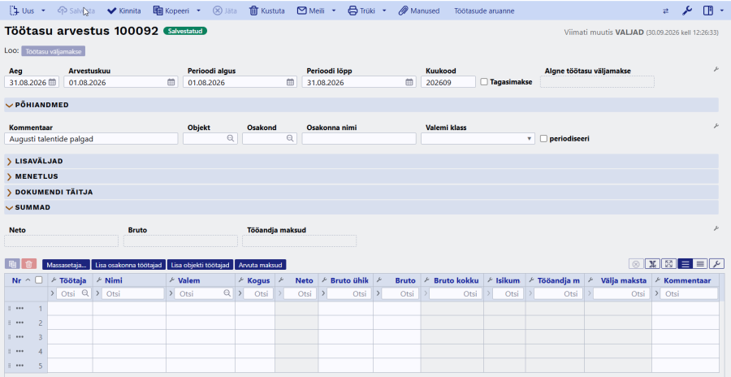
Task: Click the Osakond field search magnifier
Action: [290, 138]
